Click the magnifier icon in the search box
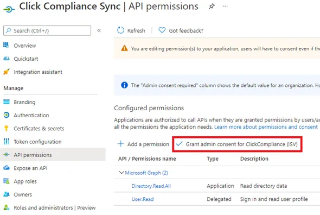320x215 pixels. 8,30
